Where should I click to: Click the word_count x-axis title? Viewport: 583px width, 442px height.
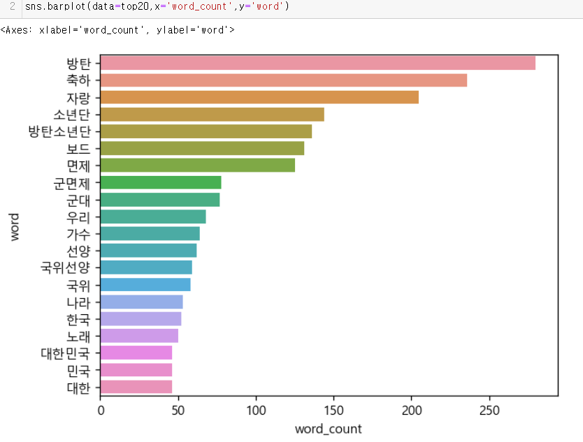(x=329, y=429)
